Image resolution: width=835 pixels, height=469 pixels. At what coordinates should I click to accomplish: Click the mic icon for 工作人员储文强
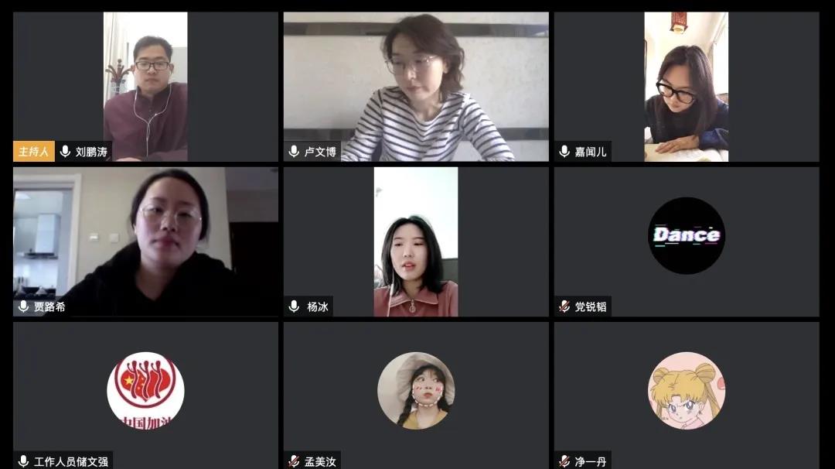click(x=23, y=461)
